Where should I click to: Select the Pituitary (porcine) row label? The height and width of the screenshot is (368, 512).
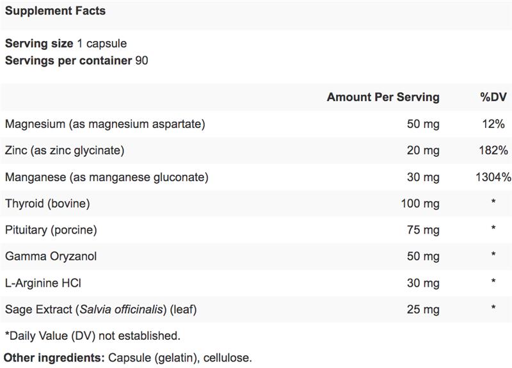click(x=51, y=230)
